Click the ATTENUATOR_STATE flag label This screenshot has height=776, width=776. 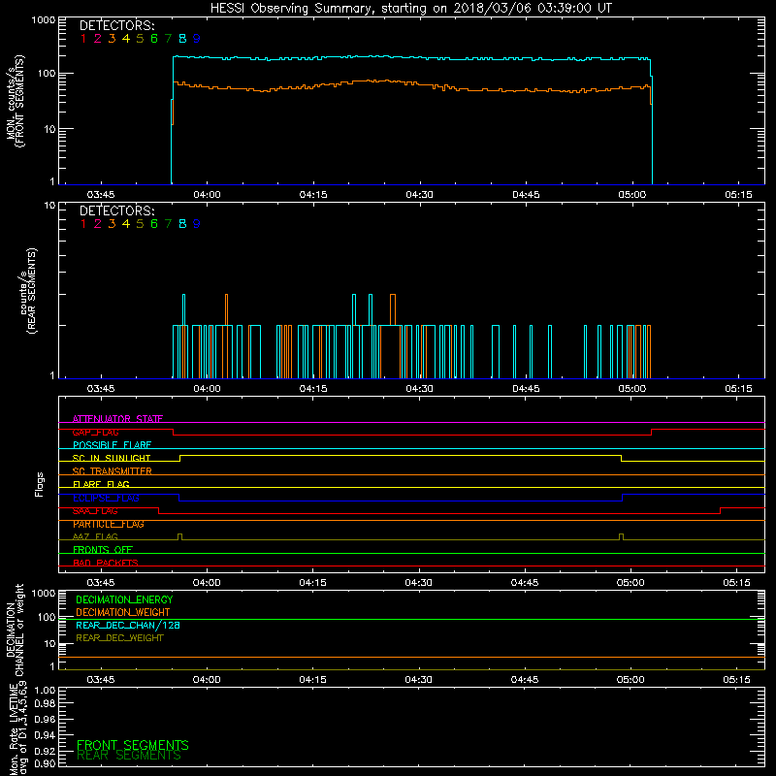117,419
